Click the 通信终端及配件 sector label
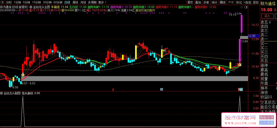The height and width of the screenshot is (128, 277). (145, 10)
